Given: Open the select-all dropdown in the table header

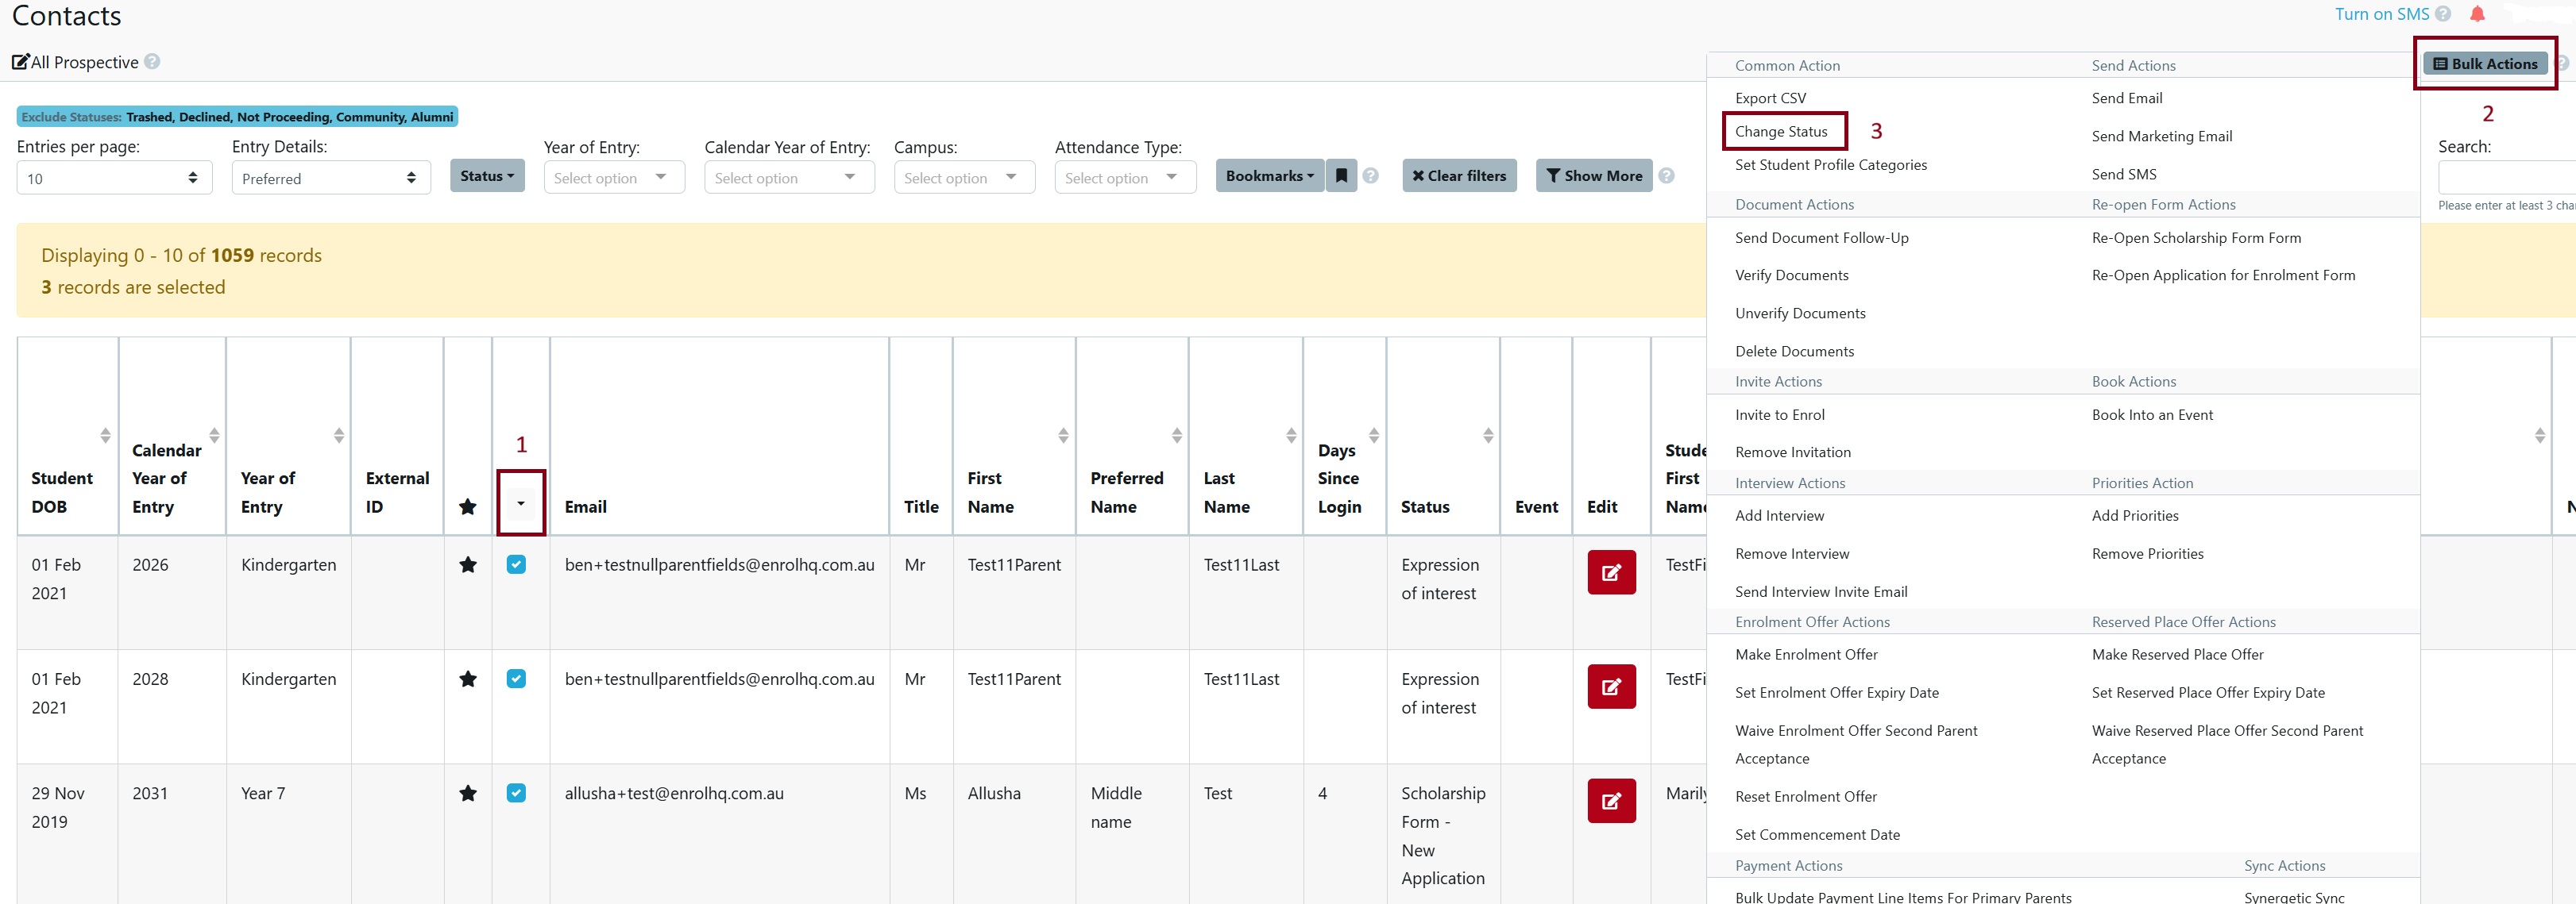Looking at the screenshot, I should coord(520,503).
